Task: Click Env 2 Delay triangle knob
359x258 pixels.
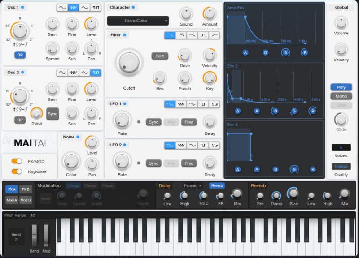Action: pyautogui.click(x=238, y=111)
